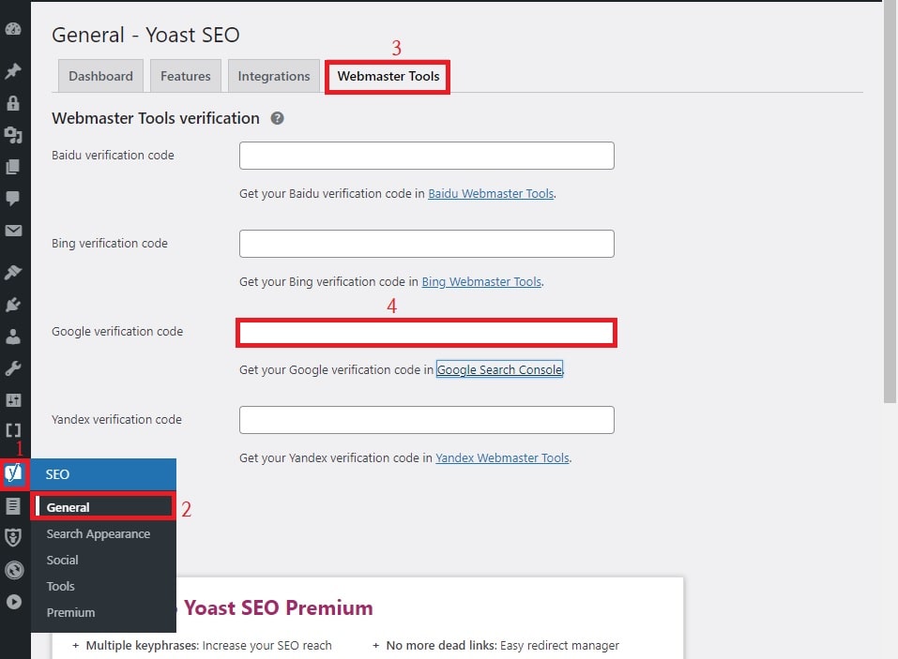Click the 'General - Yoast SEO' page title
The height and width of the screenshot is (659, 898).
[145, 35]
